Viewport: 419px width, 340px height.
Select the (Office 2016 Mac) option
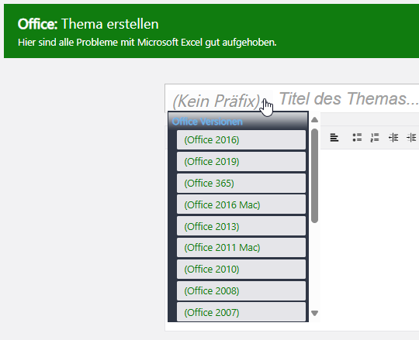click(x=241, y=204)
